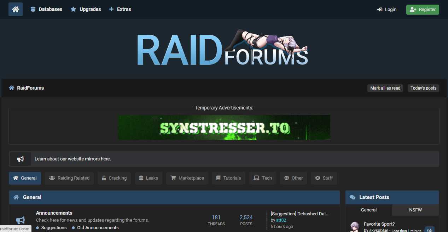This screenshot has width=448, height=232.
Task: Switch to the Tech tab
Action: pos(263,178)
